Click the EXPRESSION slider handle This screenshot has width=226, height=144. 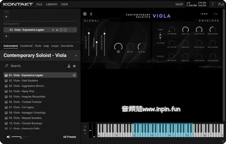click(104, 34)
